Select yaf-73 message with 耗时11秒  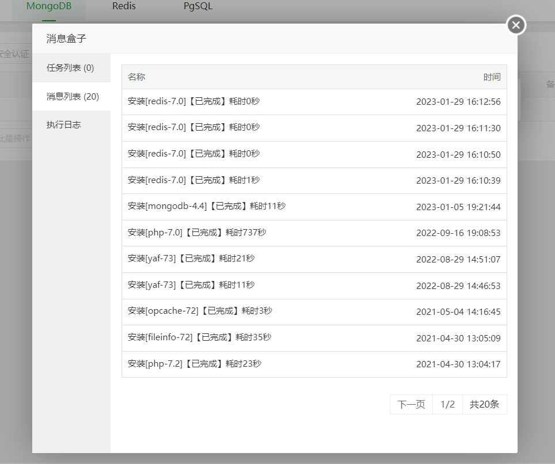pos(314,286)
